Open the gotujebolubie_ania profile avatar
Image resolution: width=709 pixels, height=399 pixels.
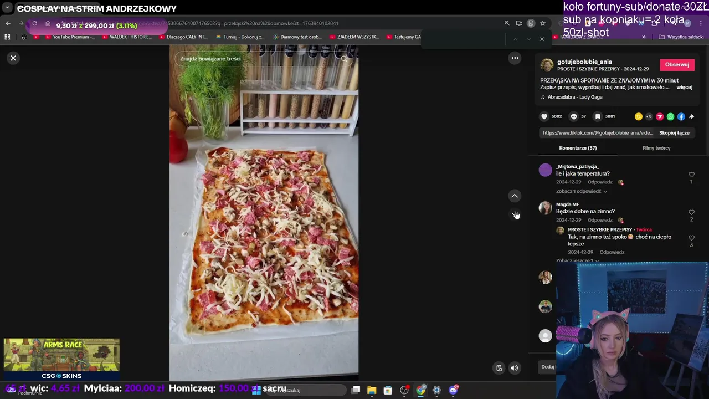tap(547, 65)
